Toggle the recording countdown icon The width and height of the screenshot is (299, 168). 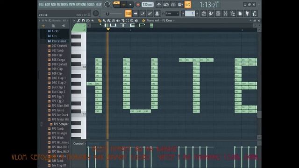click(173, 5)
